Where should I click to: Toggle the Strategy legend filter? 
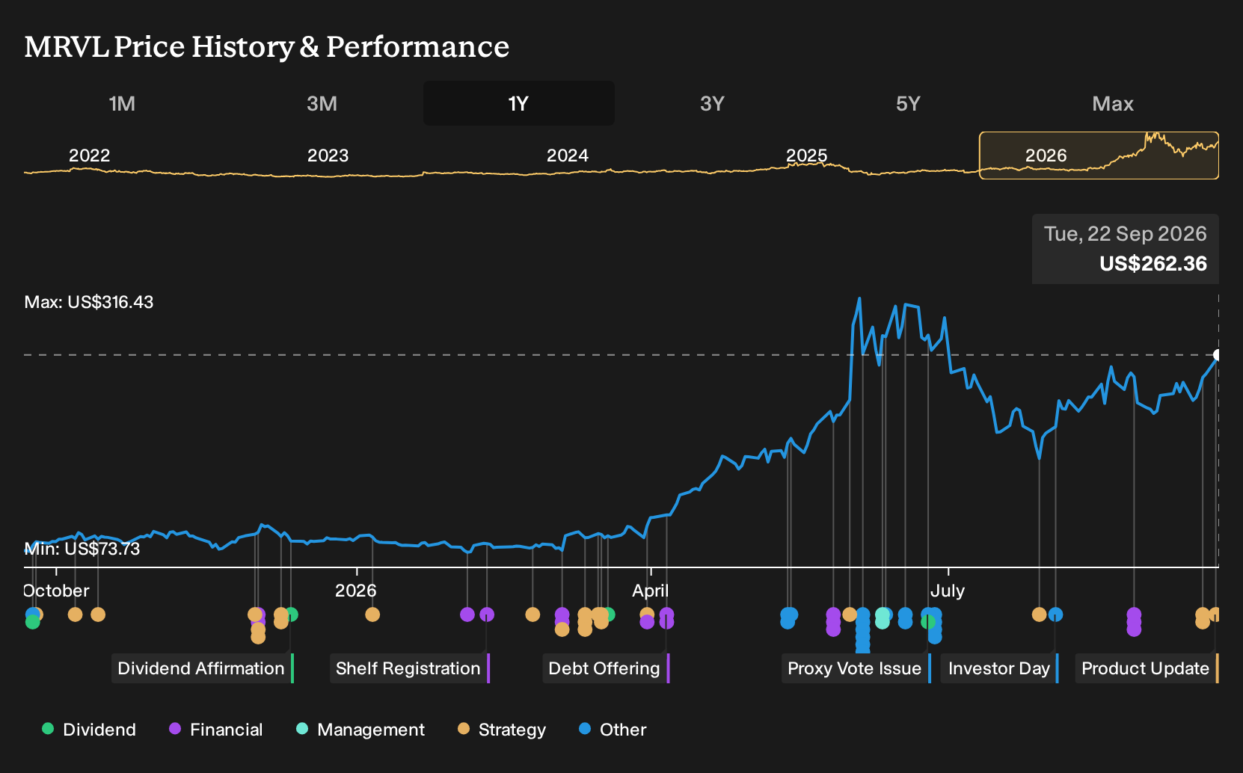(502, 730)
